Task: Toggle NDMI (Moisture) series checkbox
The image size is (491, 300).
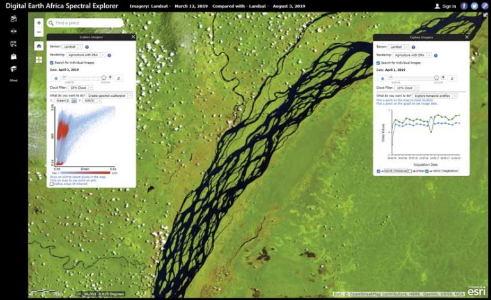Action: pos(378,171)
